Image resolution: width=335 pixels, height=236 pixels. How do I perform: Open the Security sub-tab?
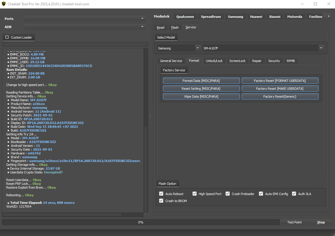click(x=274, y=61)
